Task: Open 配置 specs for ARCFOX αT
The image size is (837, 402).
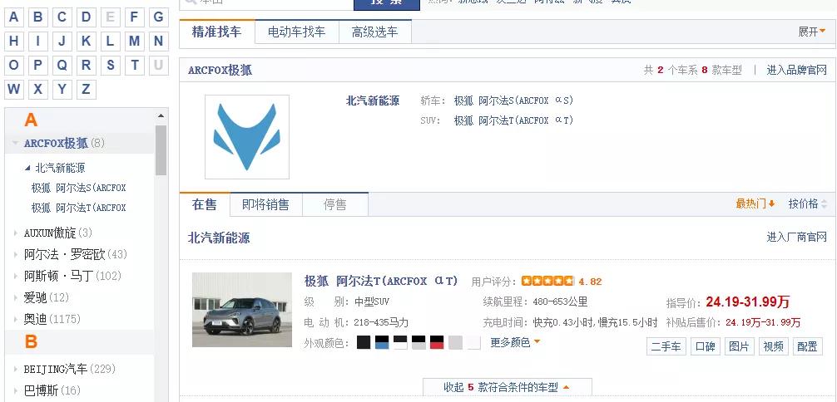Action: (x=807, y=346)
